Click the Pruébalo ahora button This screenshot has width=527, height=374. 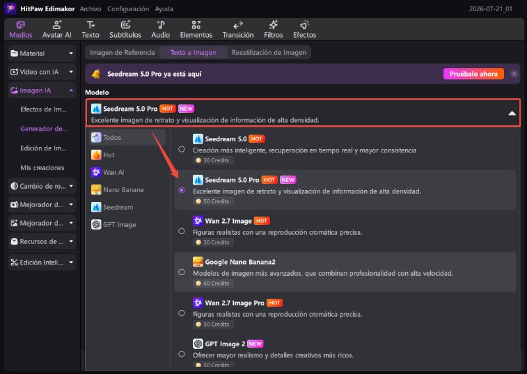coord(474,74)
